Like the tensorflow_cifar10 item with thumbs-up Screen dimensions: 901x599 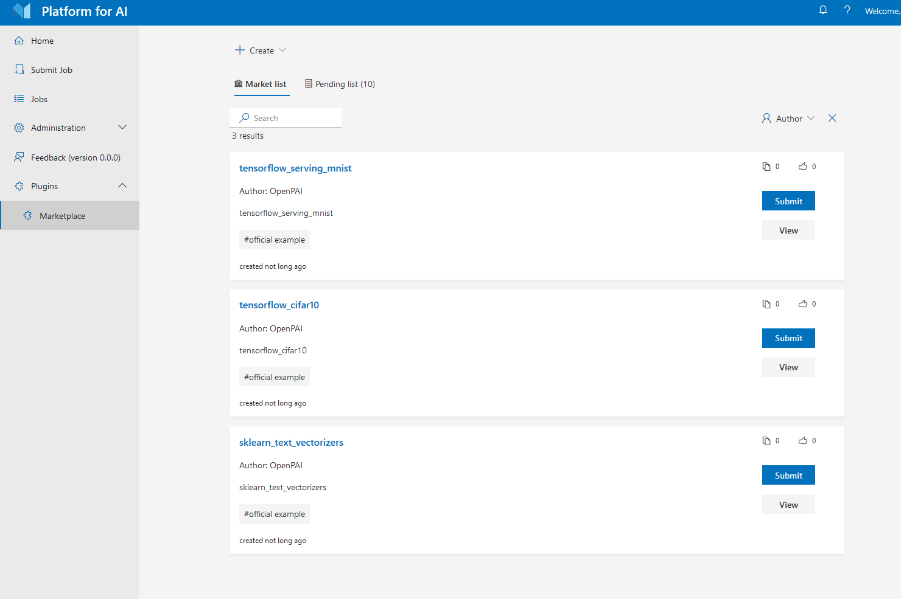[803, 303]
